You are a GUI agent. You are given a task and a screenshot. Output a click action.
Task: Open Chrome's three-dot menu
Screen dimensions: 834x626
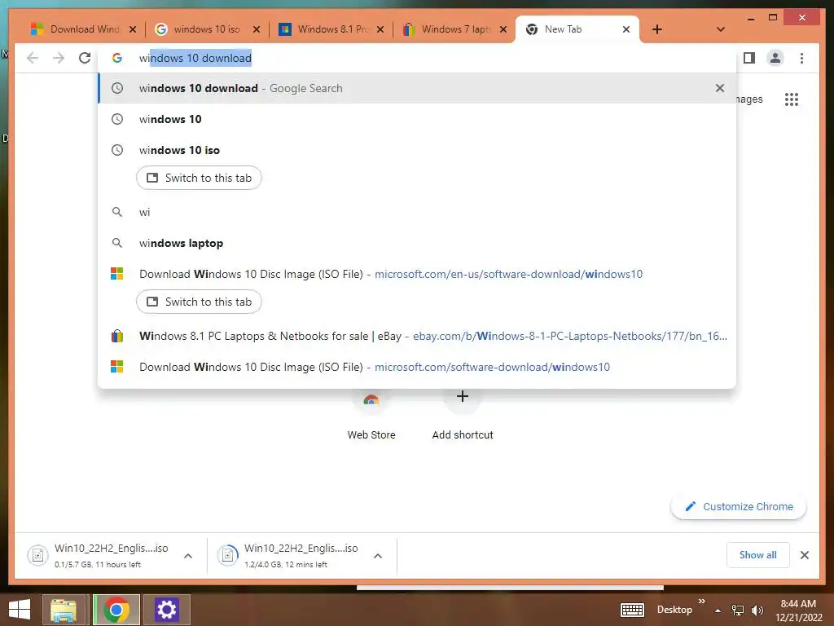click(801, 58)
